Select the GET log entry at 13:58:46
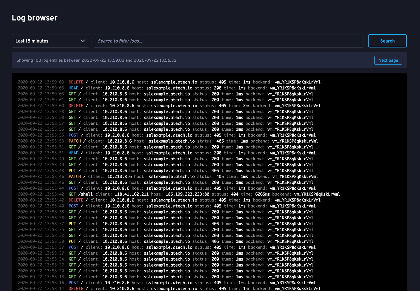This screenshot has width=420, height=291. pyautogui.click(x=166, y=182)
